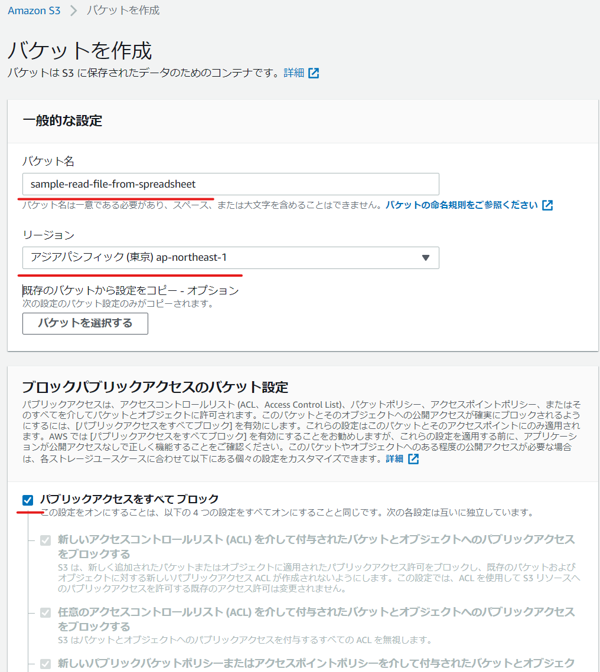Click the バケット名 input field

(x=231, y=184)
